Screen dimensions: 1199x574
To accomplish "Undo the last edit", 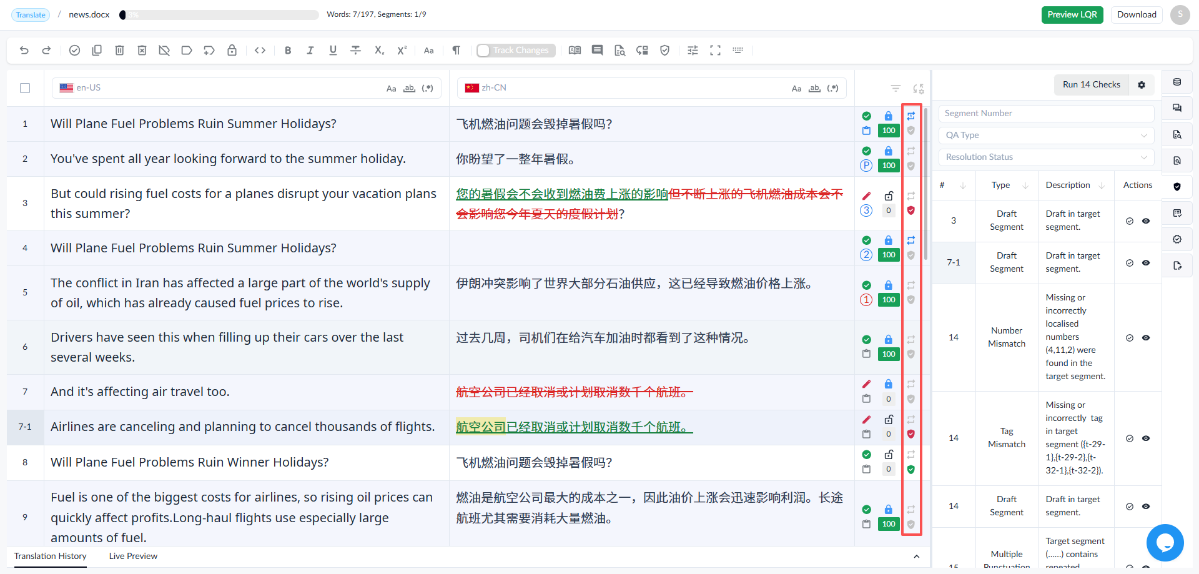I will click(24, 51).
